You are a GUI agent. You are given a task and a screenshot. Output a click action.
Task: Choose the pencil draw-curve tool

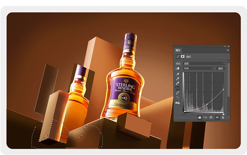point(178,93)
